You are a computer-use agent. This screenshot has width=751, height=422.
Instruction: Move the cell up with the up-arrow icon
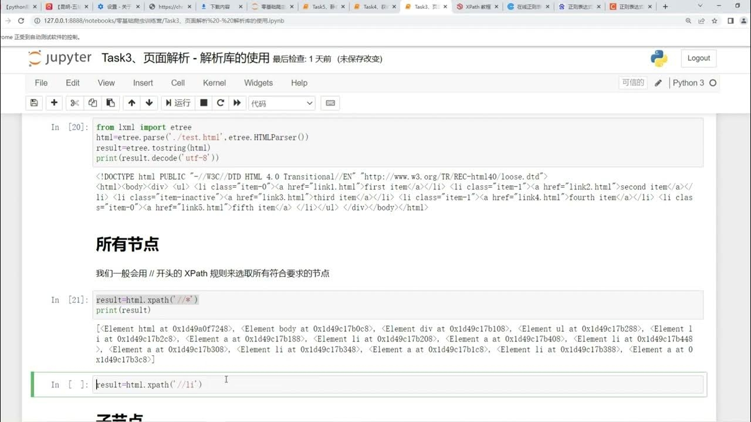[131, 103]
